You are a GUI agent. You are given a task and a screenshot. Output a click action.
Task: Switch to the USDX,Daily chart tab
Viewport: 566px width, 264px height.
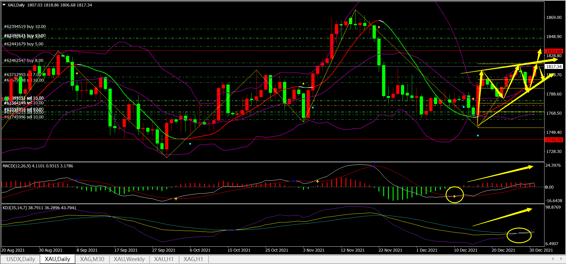pyautogui.click(x=21, y=259)
